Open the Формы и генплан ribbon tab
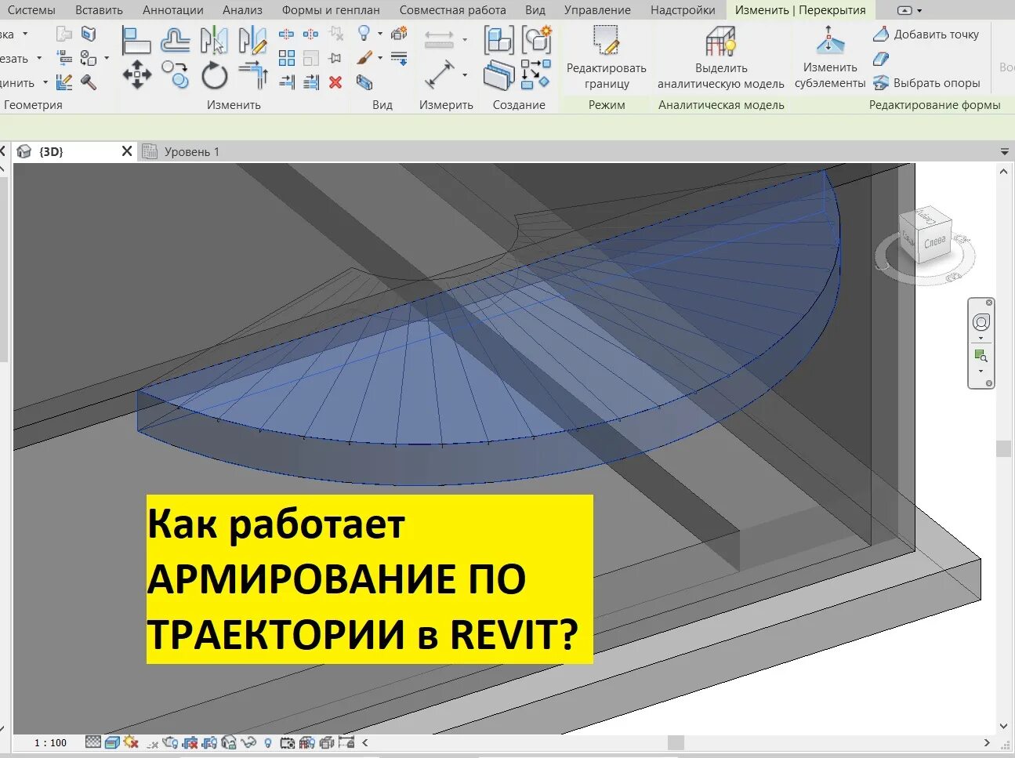 coord(331,10)
